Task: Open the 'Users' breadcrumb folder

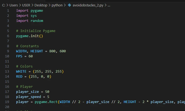Action: [13, 5]
